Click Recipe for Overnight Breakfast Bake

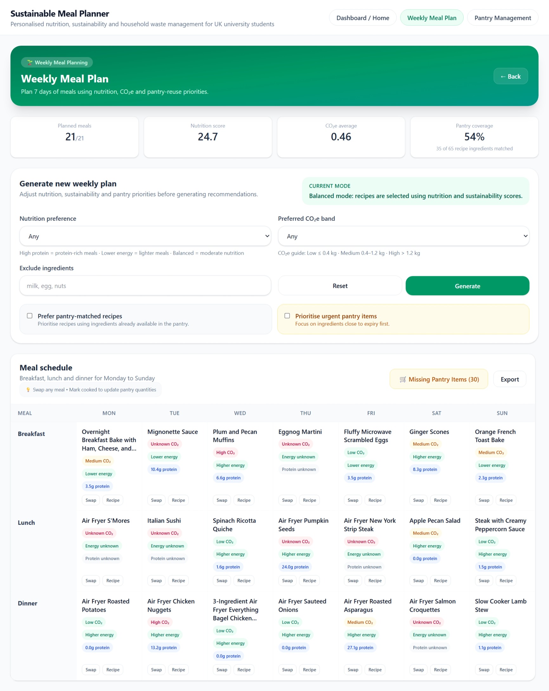click(x=113, y=500)
